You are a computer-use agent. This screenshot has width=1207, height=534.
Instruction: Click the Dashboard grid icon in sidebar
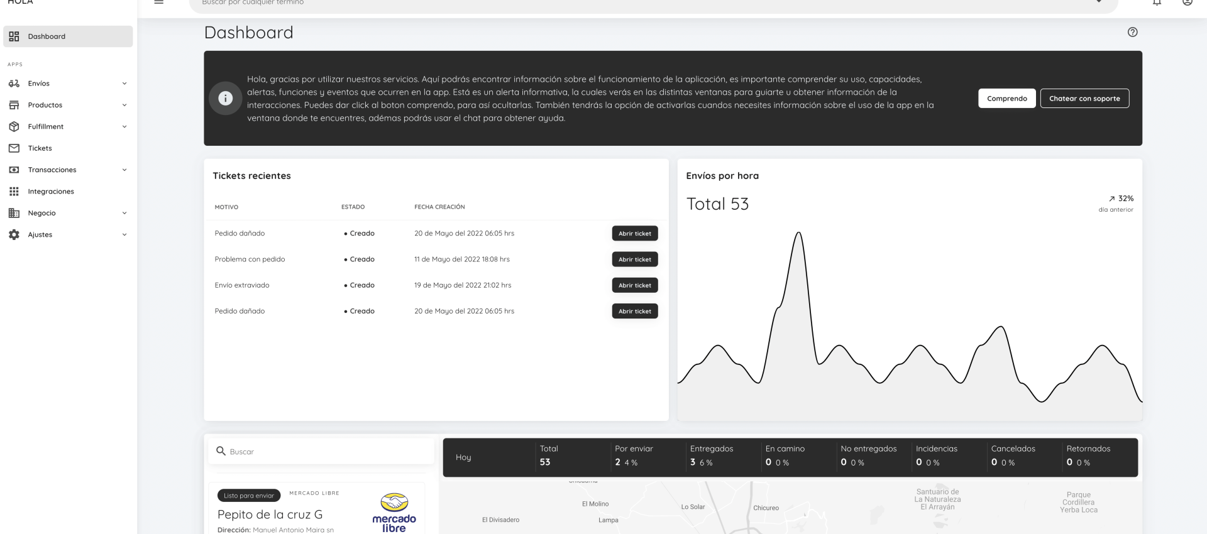pyautogui.click(x=14, y=36)
